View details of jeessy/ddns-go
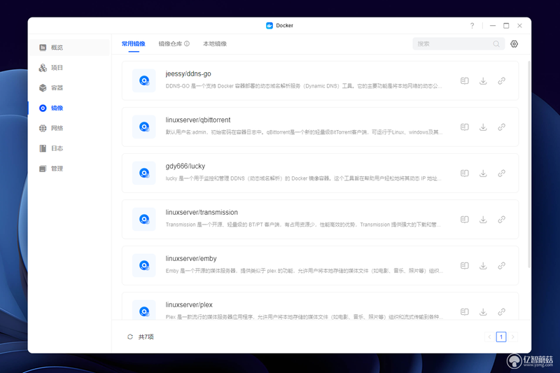This screenshot has width=560, height=373. click(x=464, y=80)
